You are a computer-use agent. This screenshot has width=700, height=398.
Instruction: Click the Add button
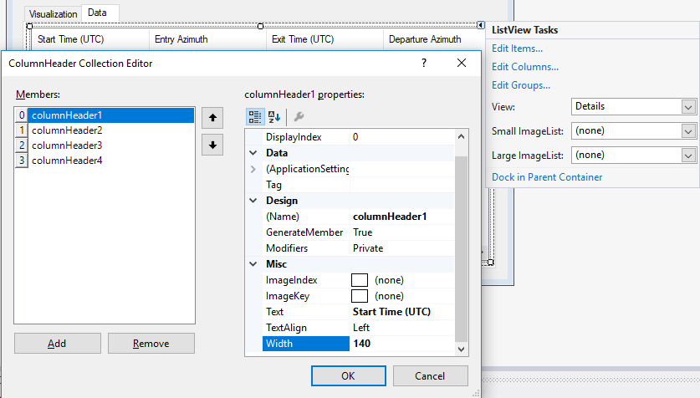click(57, 344)
